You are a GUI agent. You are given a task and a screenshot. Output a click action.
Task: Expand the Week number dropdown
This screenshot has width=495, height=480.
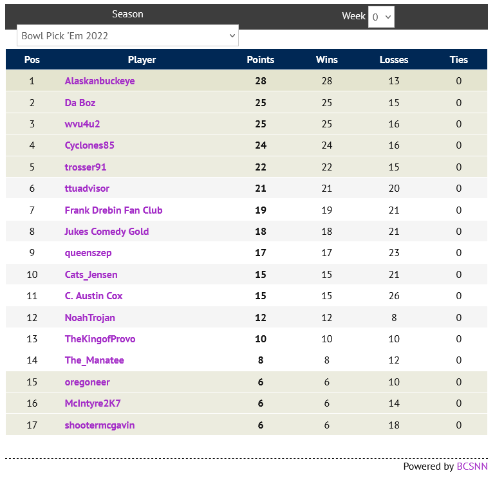coord(381,17)
